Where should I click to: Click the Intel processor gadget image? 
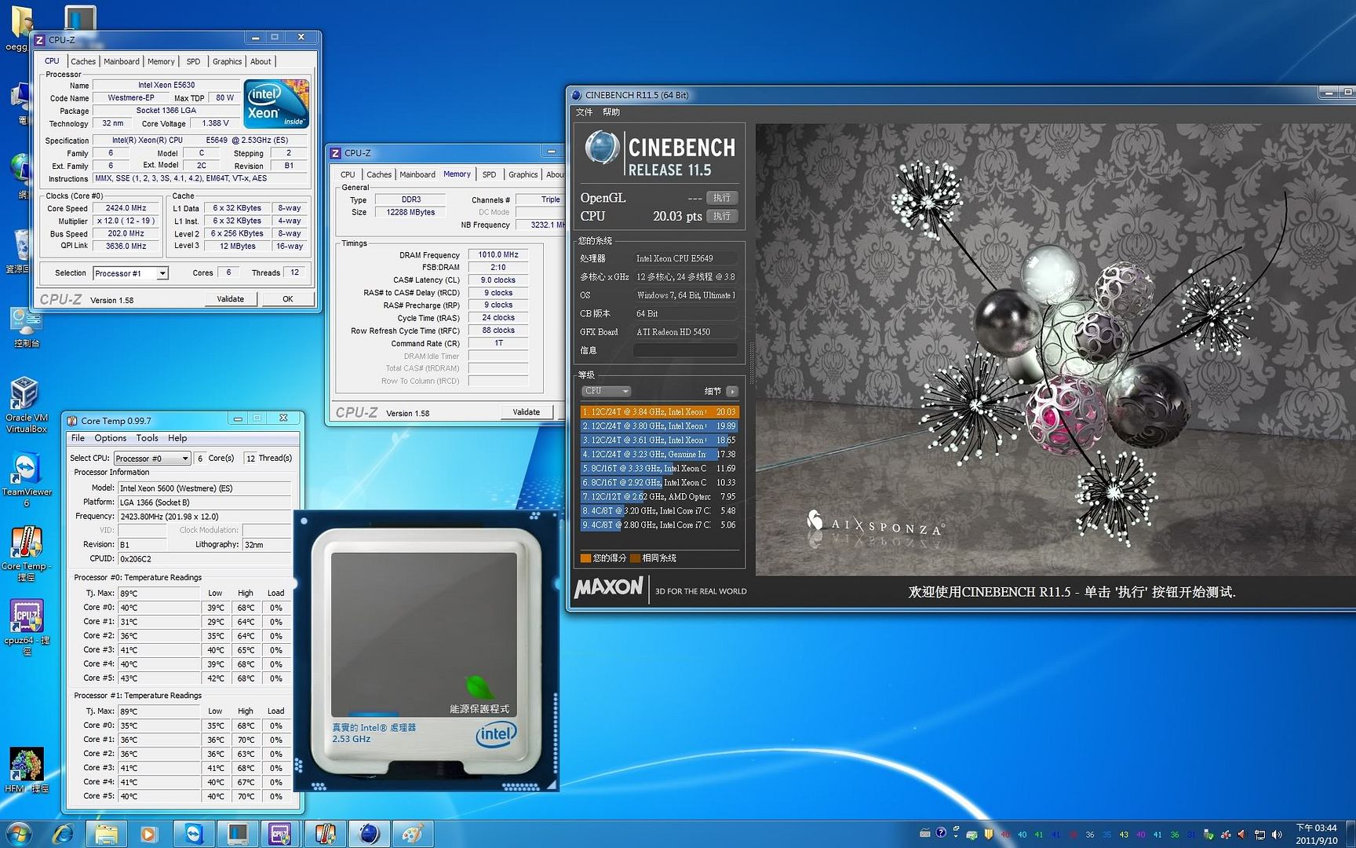point(425,652)
